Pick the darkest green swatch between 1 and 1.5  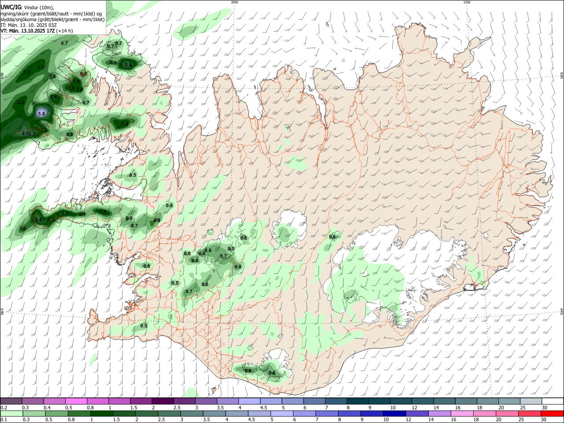[101, 413]
